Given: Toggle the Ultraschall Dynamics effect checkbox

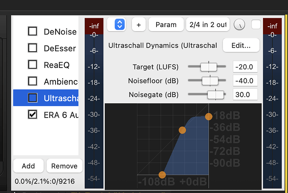Looking at the screenshot, I should point(33,98).
